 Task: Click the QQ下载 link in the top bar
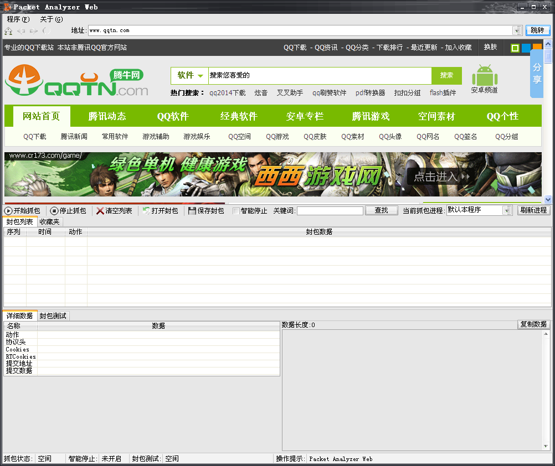pyautogui.click(x=295, y=48)
